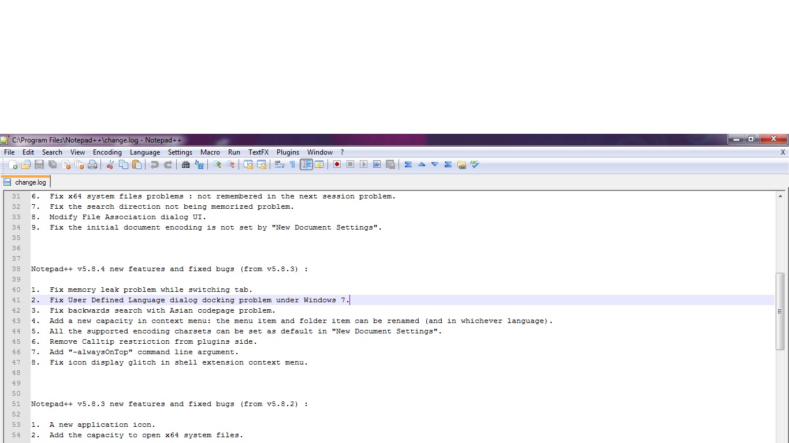Zoom in using the magnifier plus icon
The image size is (789, 443).
pyautogui.click(x=217, y=165)
